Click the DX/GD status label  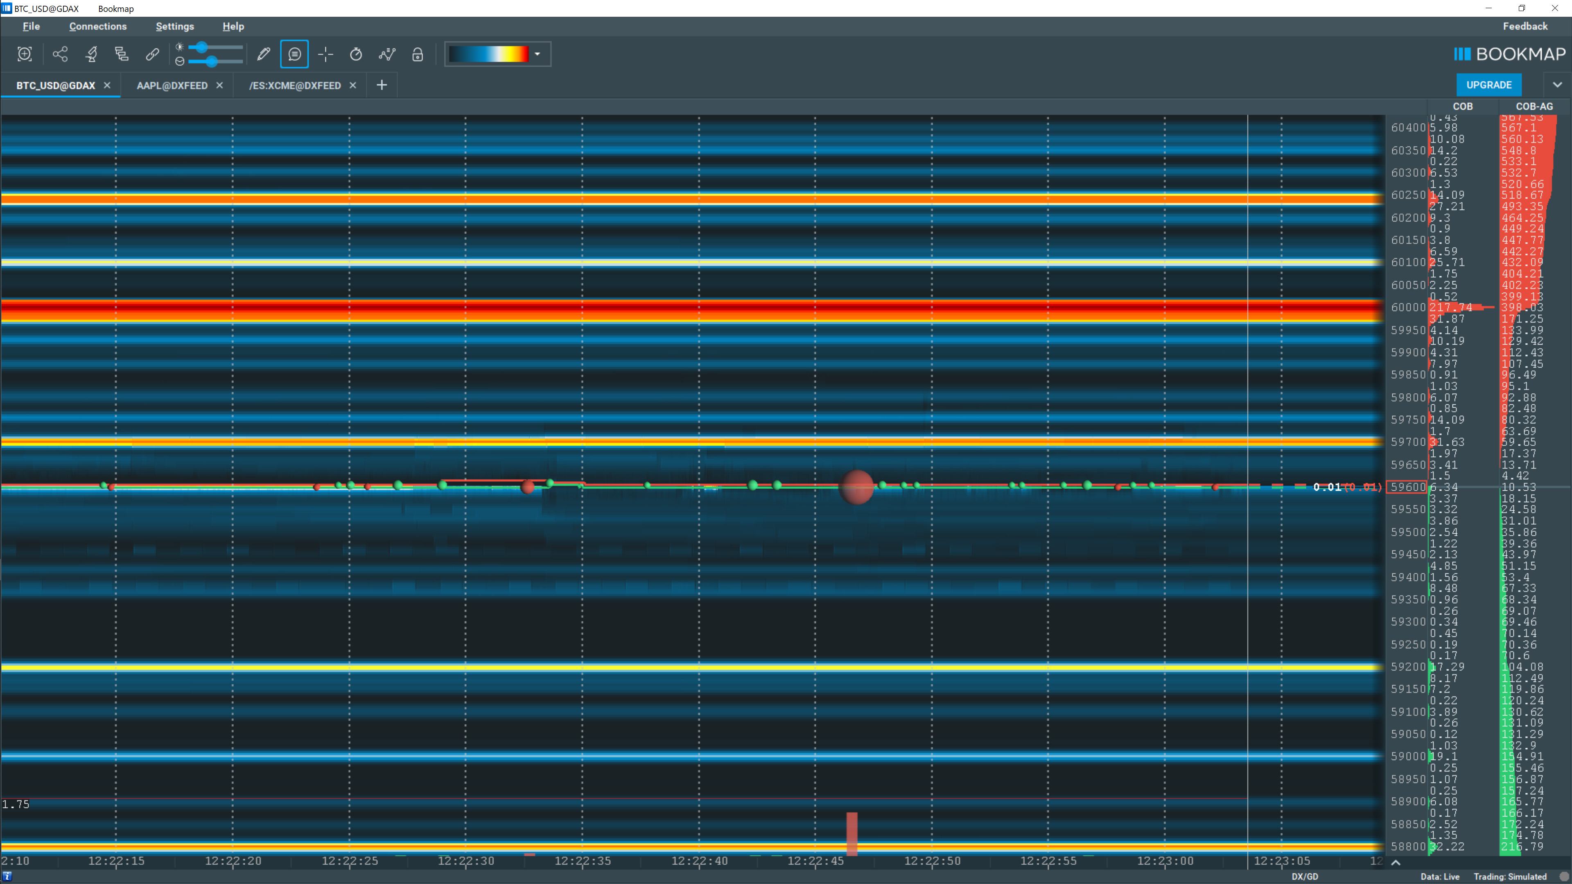click(1305, 877)
